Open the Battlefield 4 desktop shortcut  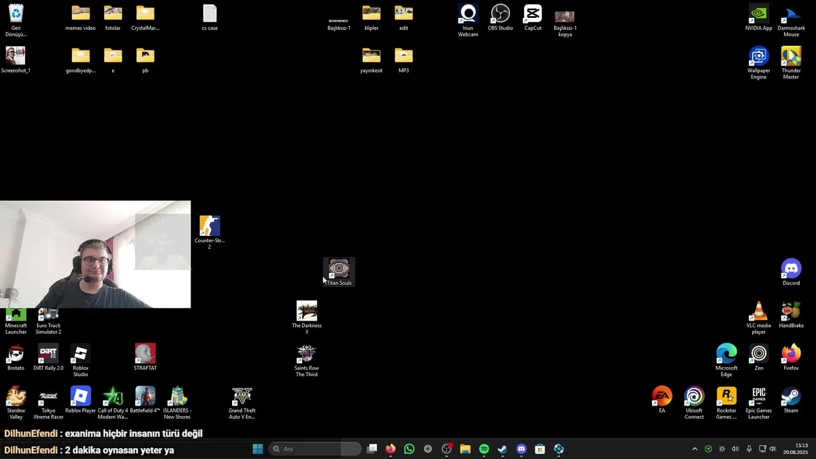pyautogui.click(x=145, y=400)
